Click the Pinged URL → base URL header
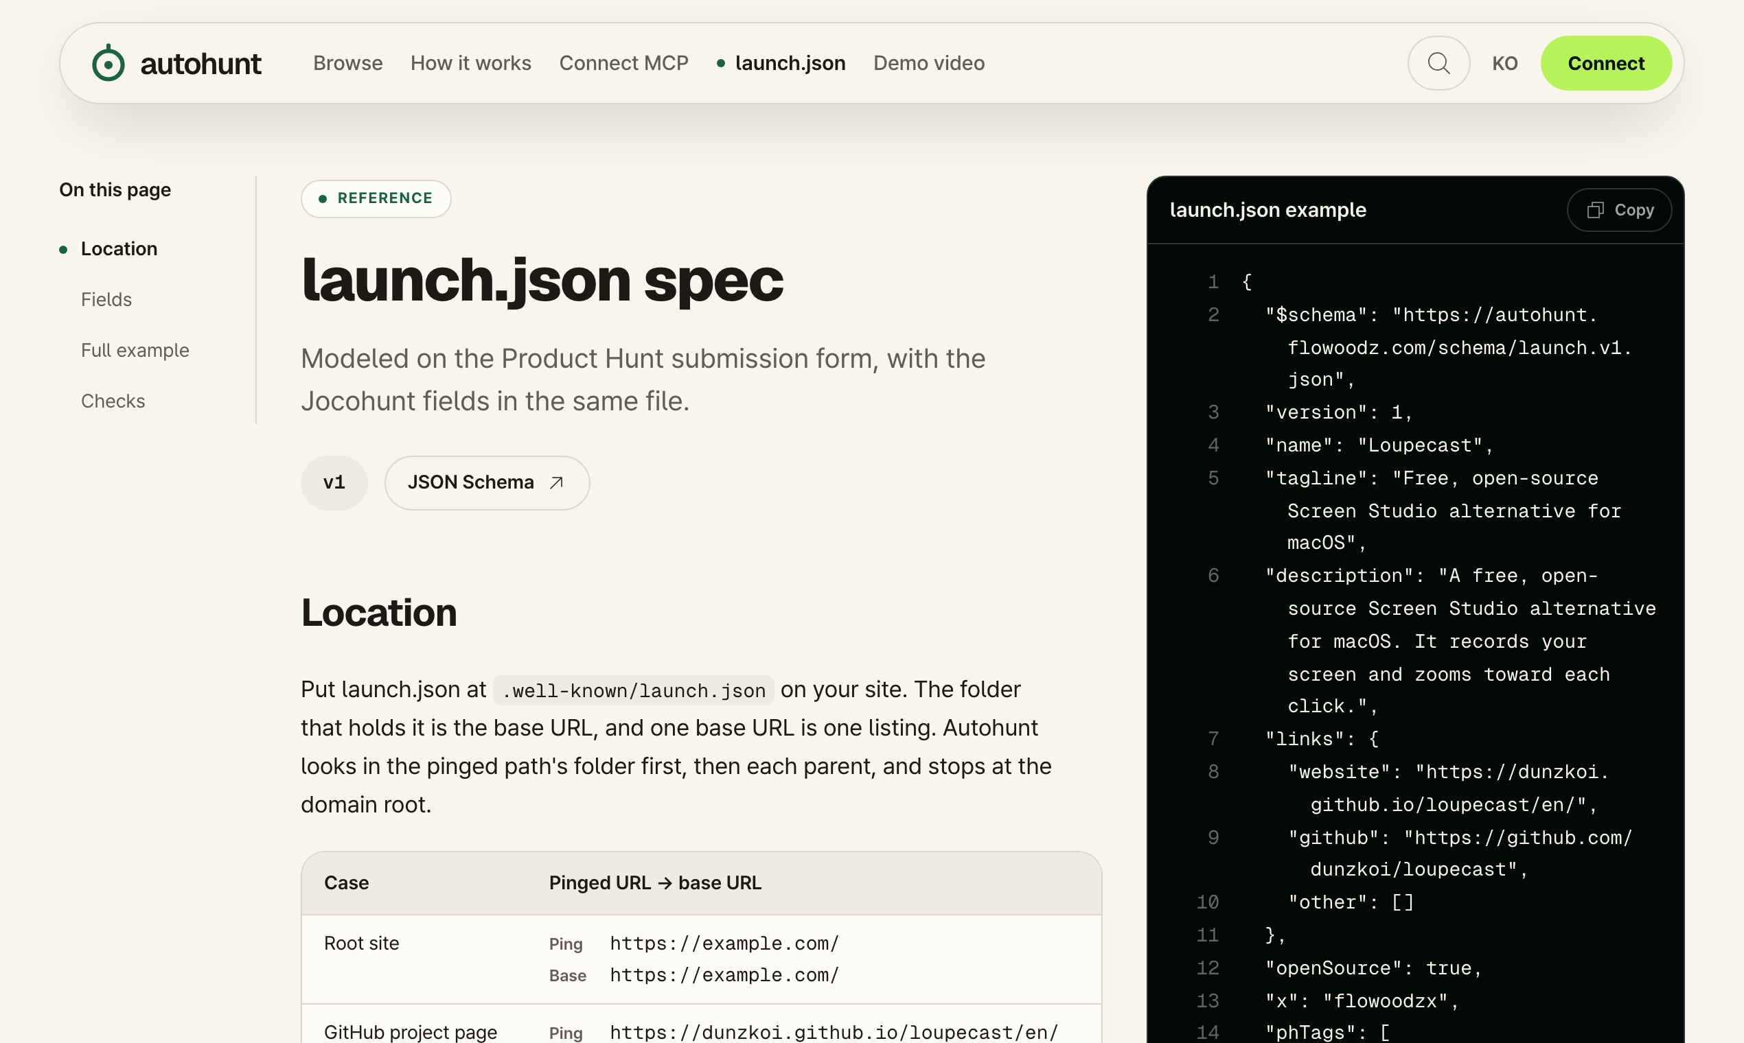Viewport: 1744px width, 1043px height. [x=655, y=882]
